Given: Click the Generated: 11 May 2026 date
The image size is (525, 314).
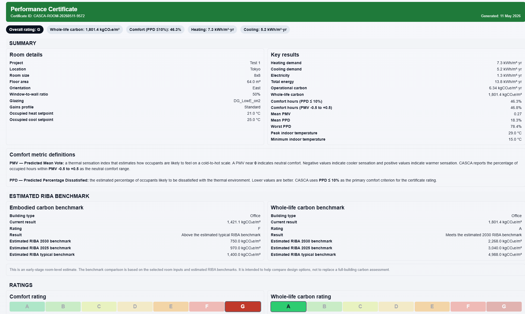Looking at the screenshot, I should [x=501, y=16].
